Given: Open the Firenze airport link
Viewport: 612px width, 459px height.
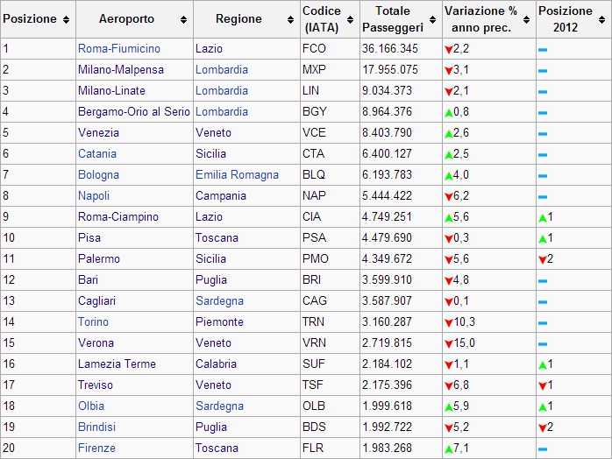Looking at the screenshot, I should [96, 448].
